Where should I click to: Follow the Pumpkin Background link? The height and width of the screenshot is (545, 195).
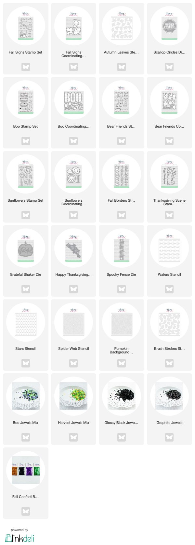coord(121,350)
